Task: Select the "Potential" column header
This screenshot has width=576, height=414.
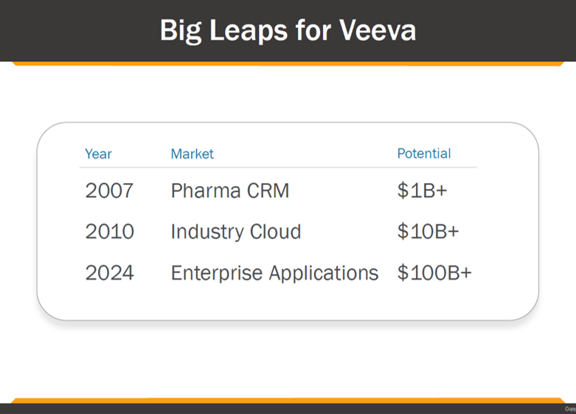Action: 423,153
